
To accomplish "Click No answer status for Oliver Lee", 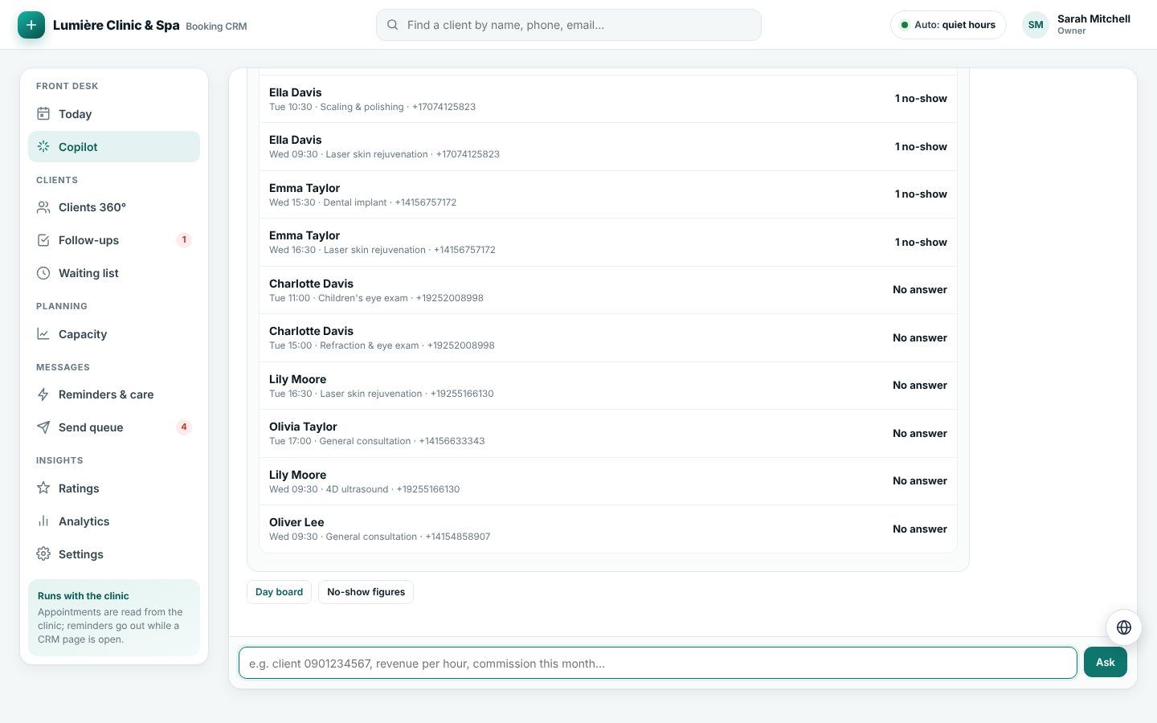I will 920,529.
